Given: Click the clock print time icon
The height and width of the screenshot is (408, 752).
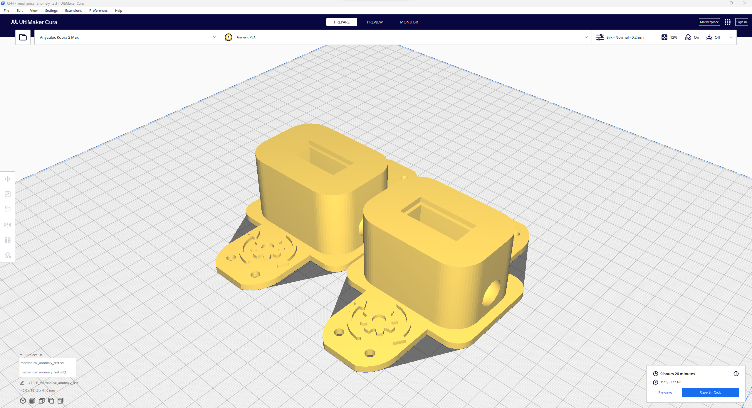Looking at the screenshot, I should [656, 374].
